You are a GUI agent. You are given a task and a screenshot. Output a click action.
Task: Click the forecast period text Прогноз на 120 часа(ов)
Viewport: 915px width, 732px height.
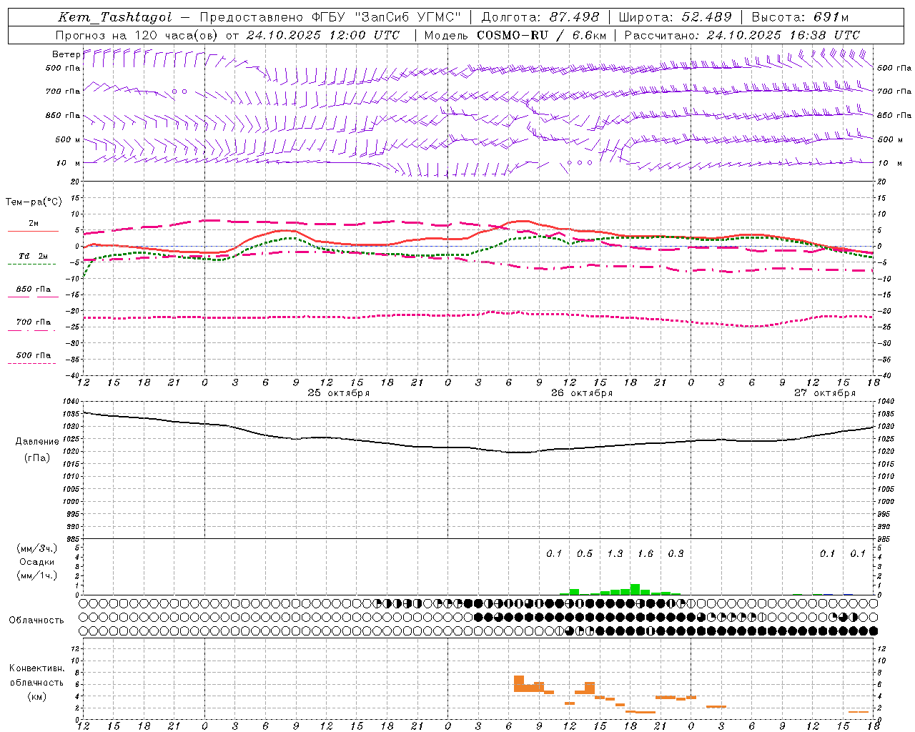pyautogui.click(x=137, y=35)
